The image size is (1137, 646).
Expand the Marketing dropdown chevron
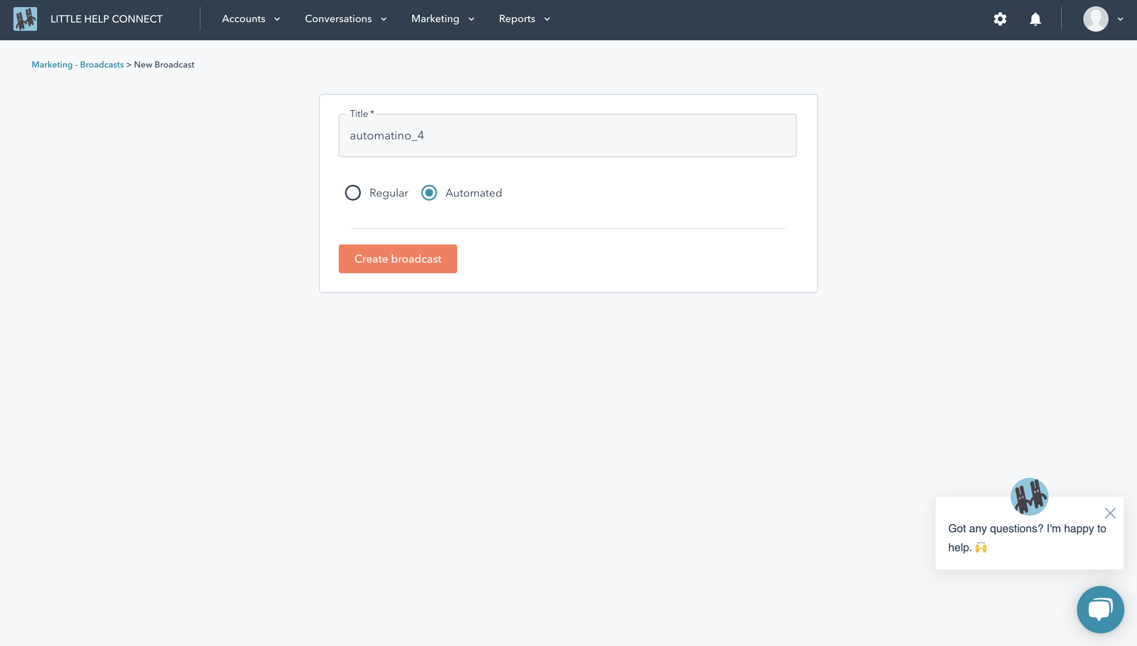tap(471, 19)
